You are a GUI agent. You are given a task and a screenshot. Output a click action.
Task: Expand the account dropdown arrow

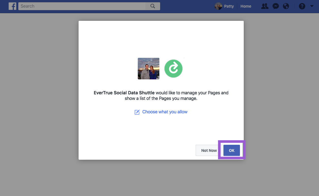[x=312, y=6]
